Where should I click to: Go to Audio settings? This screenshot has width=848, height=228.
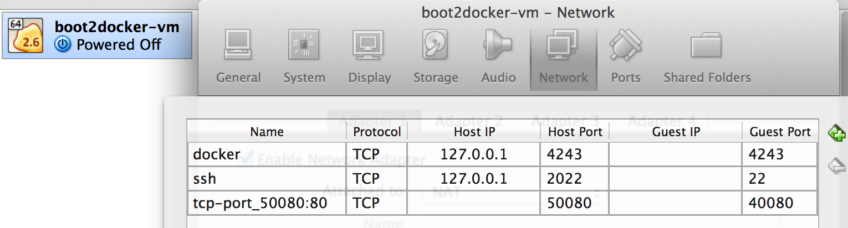tap(498, 56)
